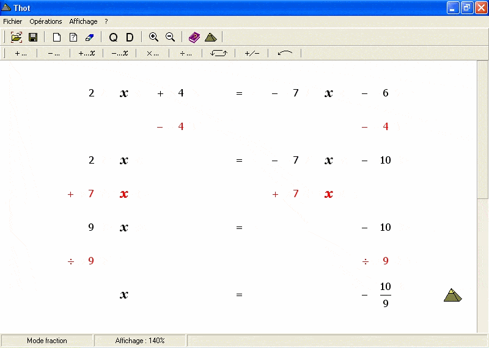Divide both sides with '÷ ...'
This screenshot has width=489, height=348.
[x=186, y=54]
